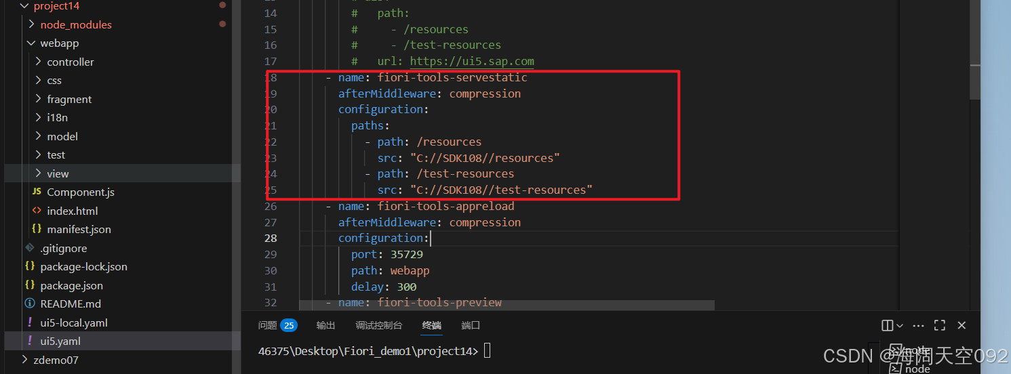Focus the terminal prompt after project14>
This screenshot has width=1011, height=374.
tap(487, 351)
